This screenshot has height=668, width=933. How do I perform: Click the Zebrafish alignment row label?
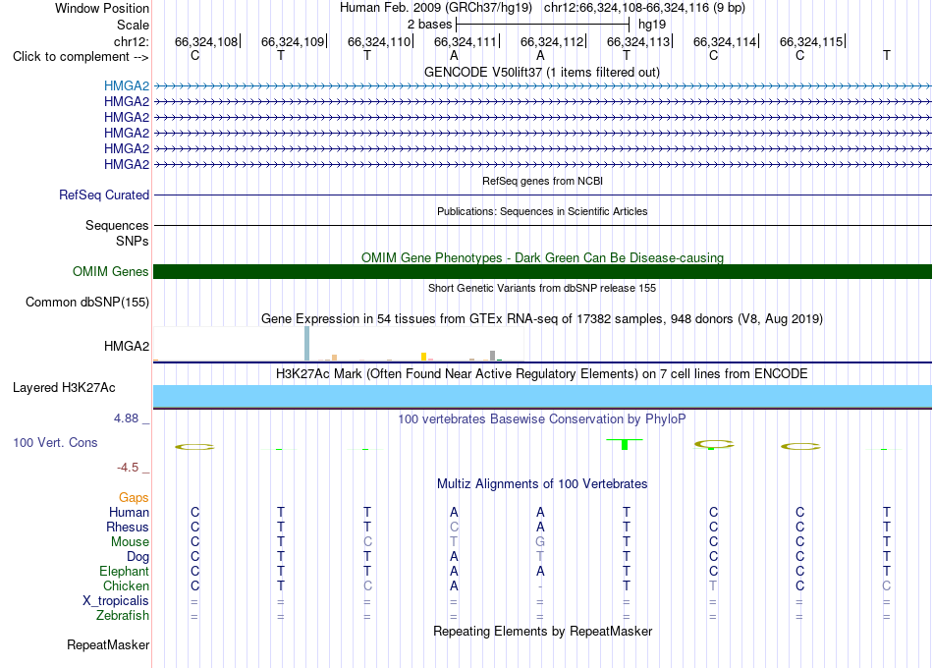pyautogui.click(x=123, y=616)
